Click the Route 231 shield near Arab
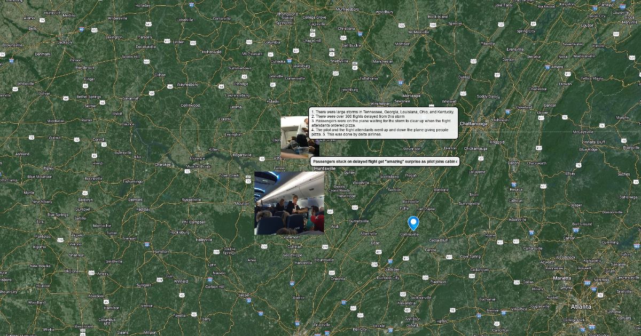The width and height of the screenshot is (641, 336). (x=331, y=212)
